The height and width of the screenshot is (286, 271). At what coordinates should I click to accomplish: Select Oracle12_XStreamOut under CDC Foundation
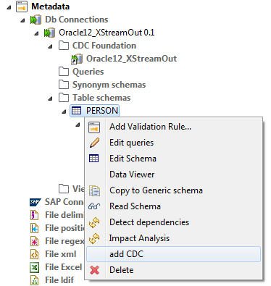click(132, 59)
